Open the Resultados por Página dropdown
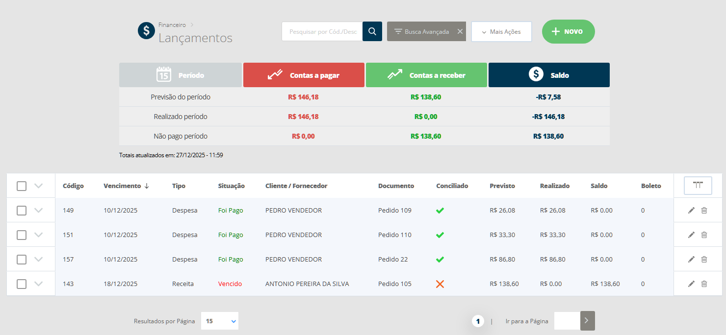 pos(220,321)
